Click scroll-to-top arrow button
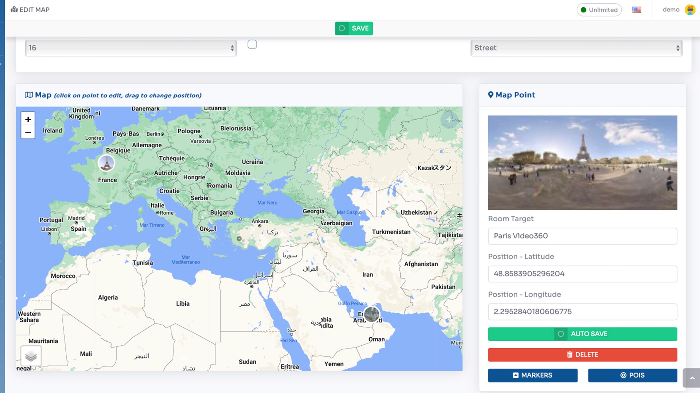Image resolution: width=700 pixels, height=393 pixels. tap(692, 378)
